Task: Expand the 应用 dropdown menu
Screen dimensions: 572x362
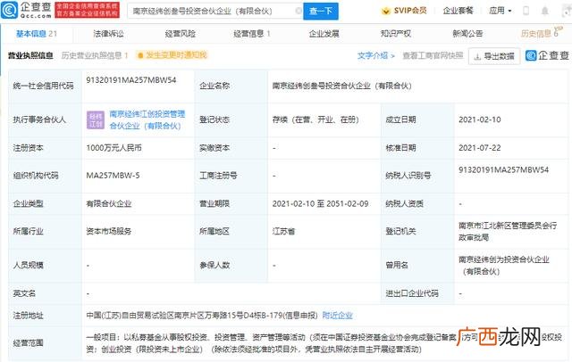Action: [500, 11]
